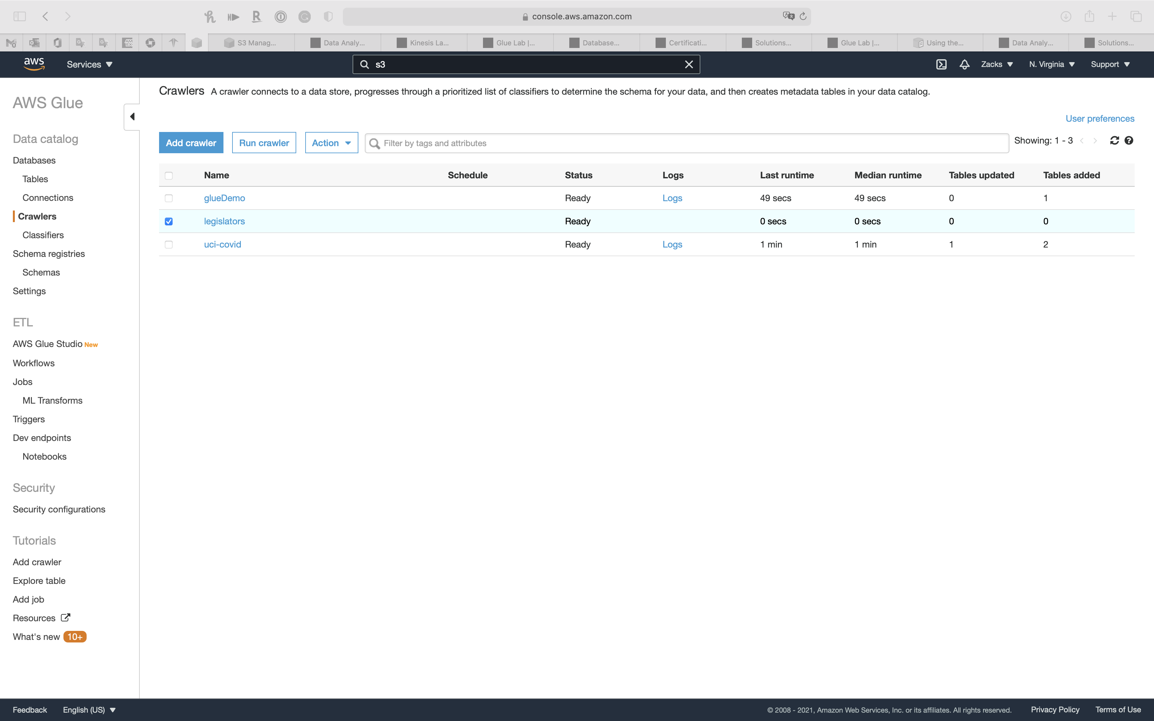
Task: Clear the s3 search box
Action: [x=689, y=64]
